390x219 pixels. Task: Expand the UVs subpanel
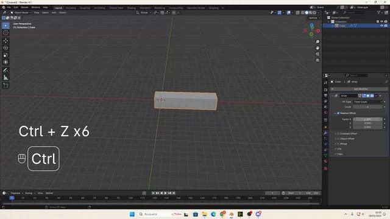pyautogui.click(x=338, y=149)
